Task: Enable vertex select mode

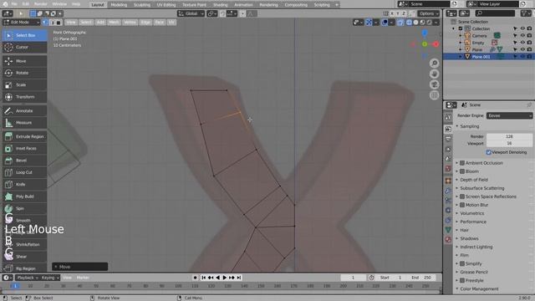Action: [45, 23]
